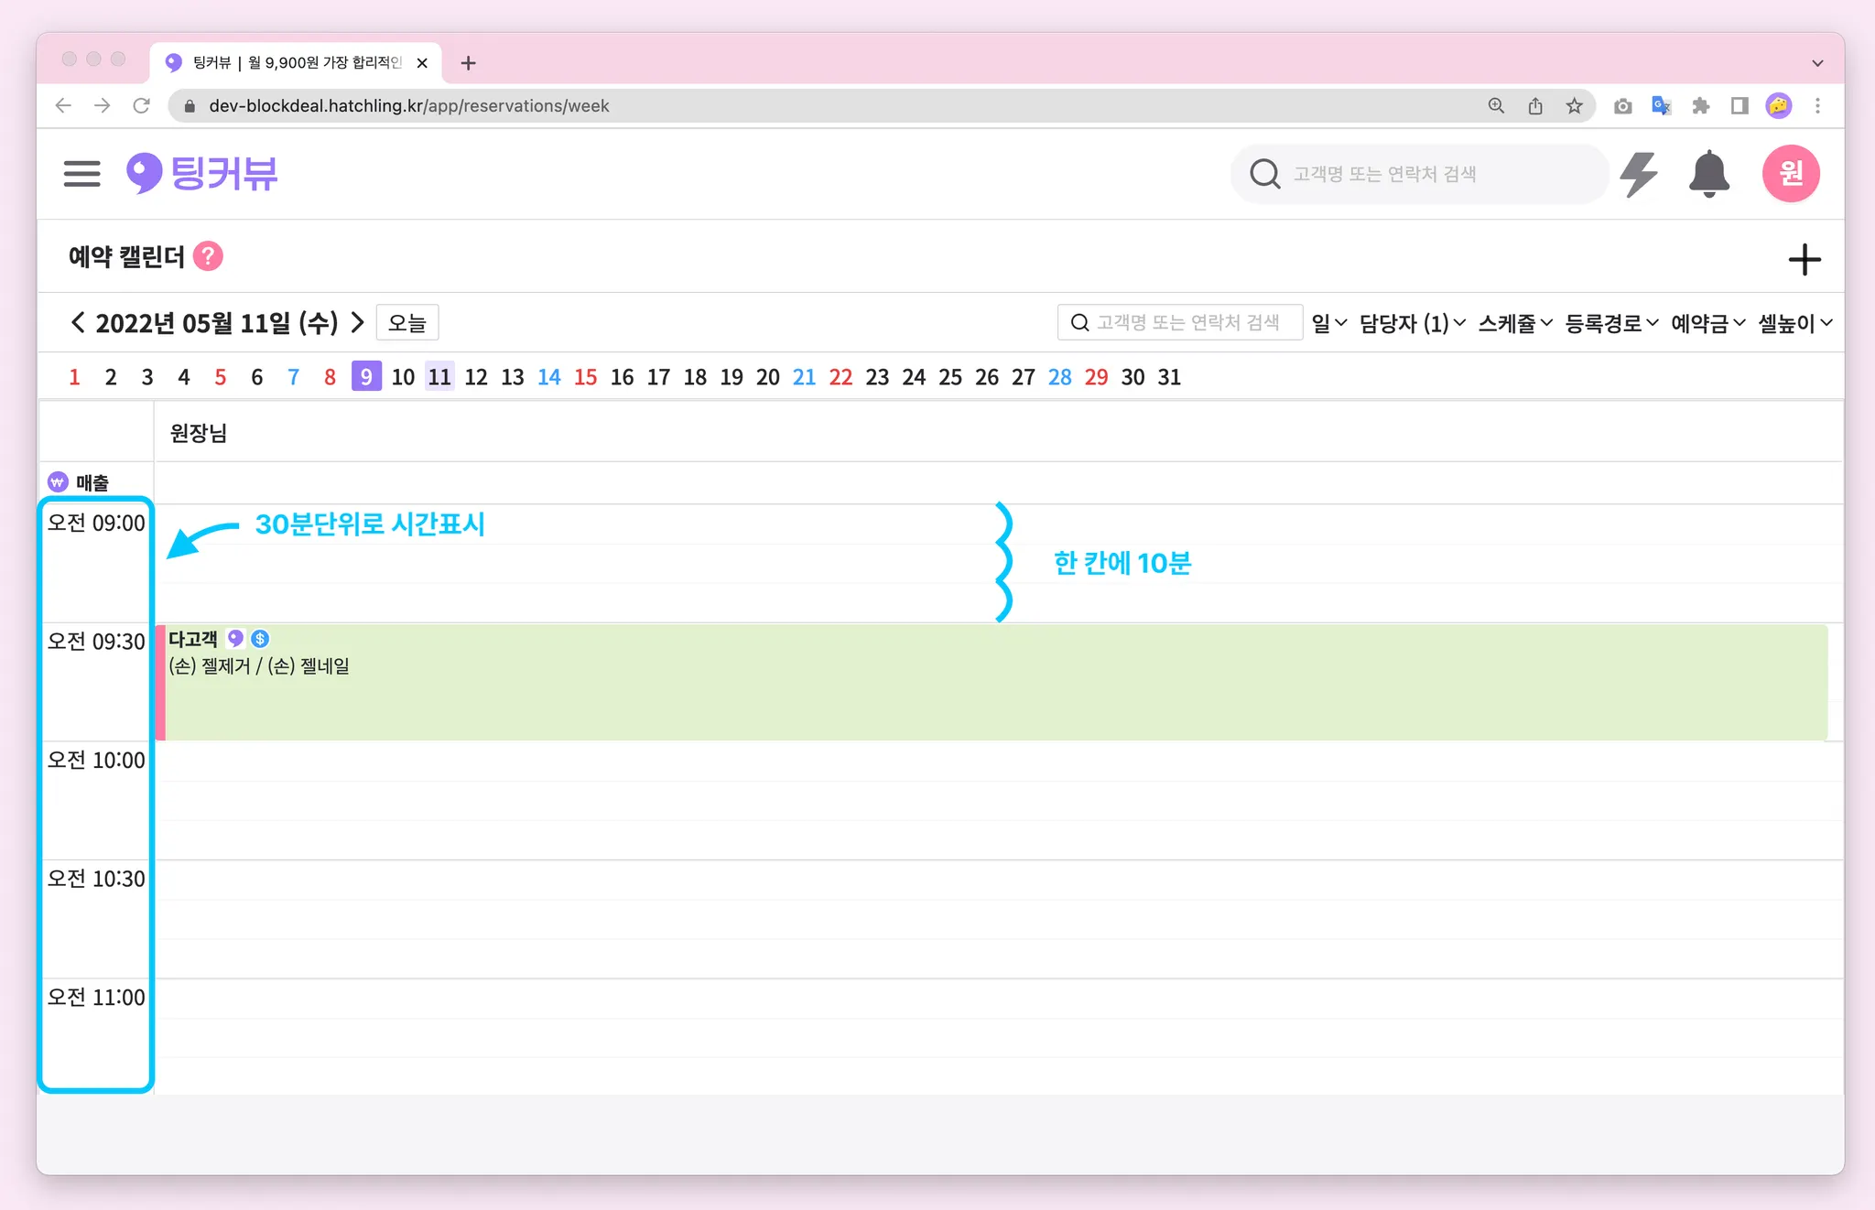Click the lightning bolt quick action icon
This screenshot has height=1210, width=1875.
click(1638, 174)
